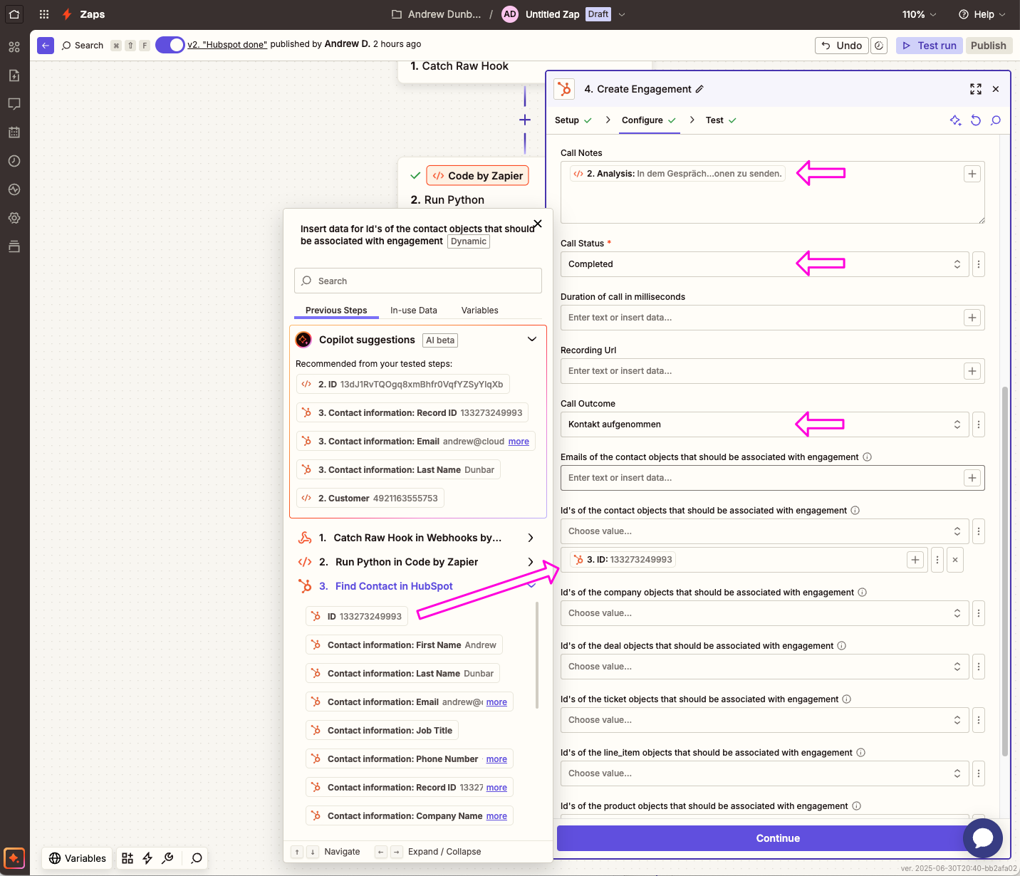Image resolution: width=1020 pixels, height=876 pixels.
Task: Click the plus button in Call Notes field
Action: pyautogui.click(x=972, y=174)
